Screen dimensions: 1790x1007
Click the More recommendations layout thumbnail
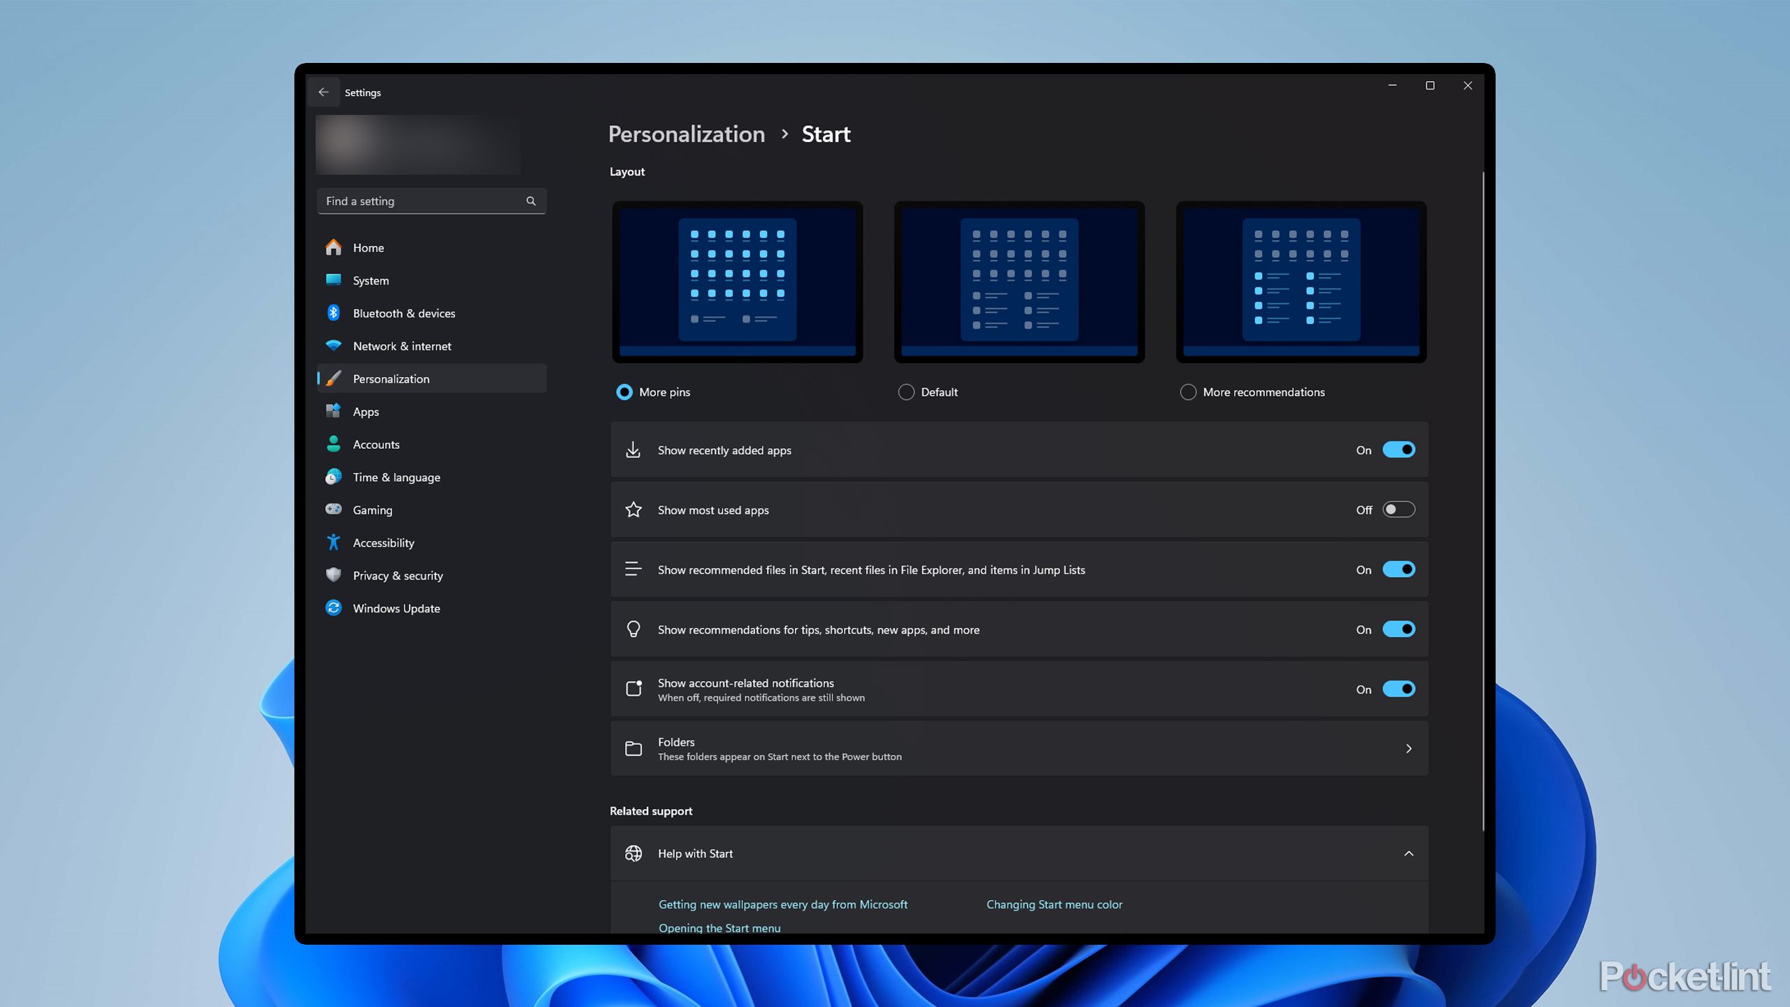1301,281
